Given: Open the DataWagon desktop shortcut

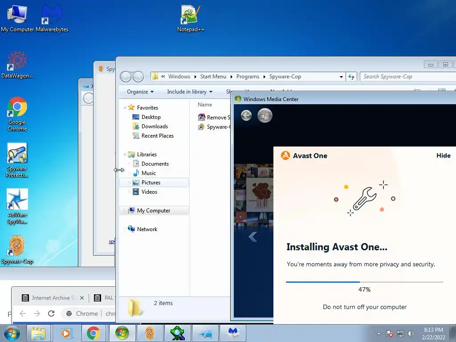Looking at the screenshot, I should click(x=17, y=65).
